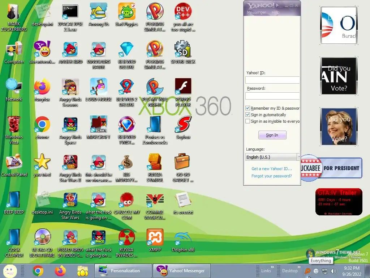Open the MARK ZUCKERBERG desktop icon
This screenshot has height=278, width=370.
(14, 17)
